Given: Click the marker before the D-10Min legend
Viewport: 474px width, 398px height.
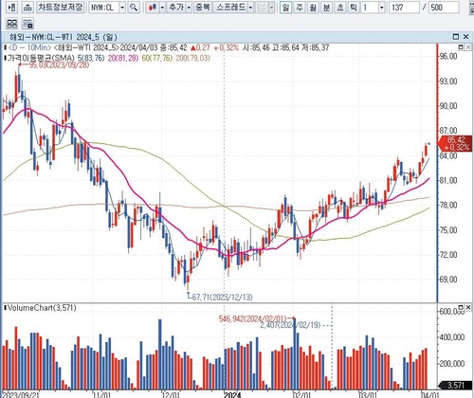Looking at the screenshot, I should pos(5,47).
